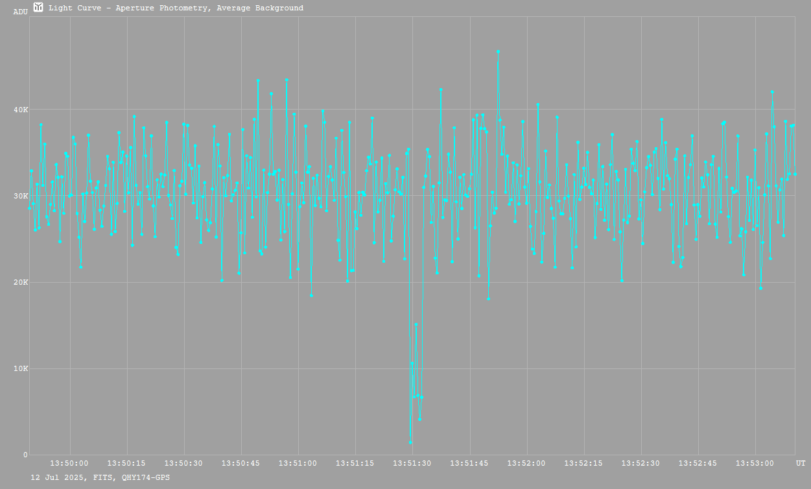The height and width of the screenshot is (489, 811).
Task: Pick the 42K peak point just after 13:51:30
Action: 441,89
